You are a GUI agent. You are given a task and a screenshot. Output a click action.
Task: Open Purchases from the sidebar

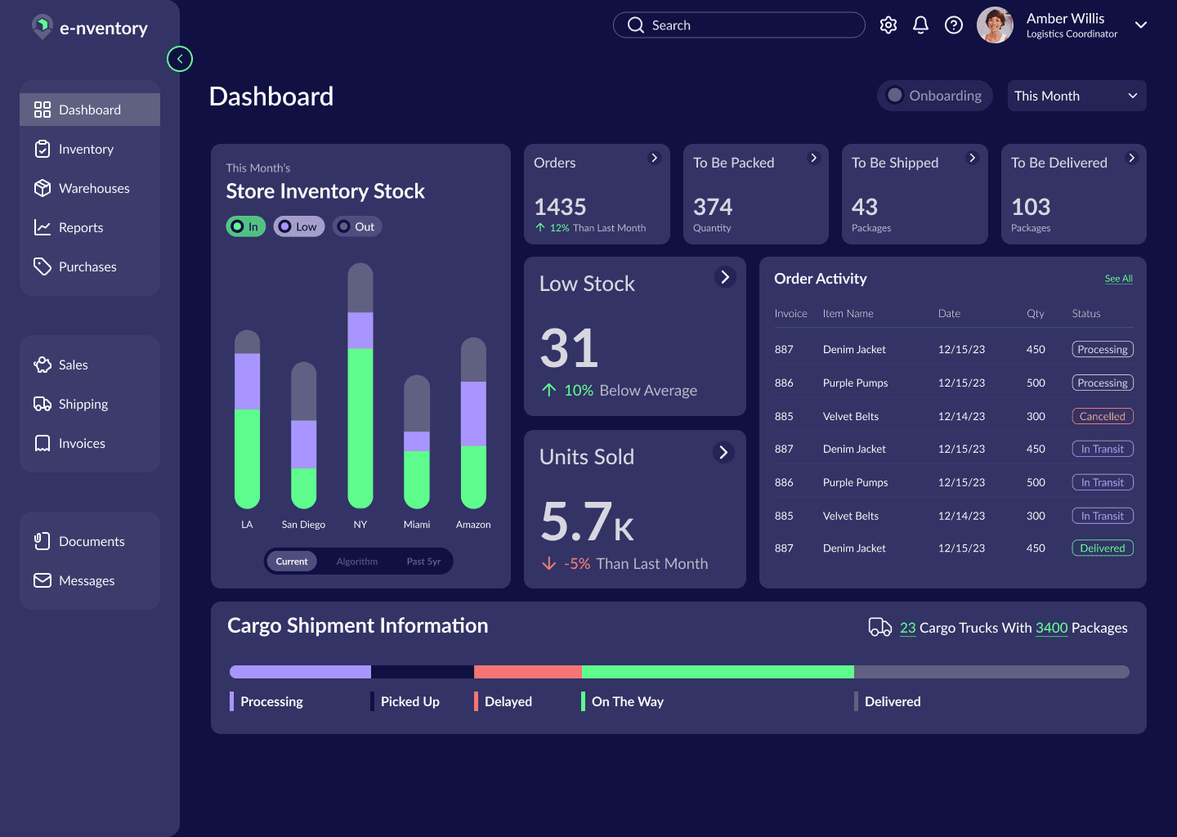coord(90,266)
